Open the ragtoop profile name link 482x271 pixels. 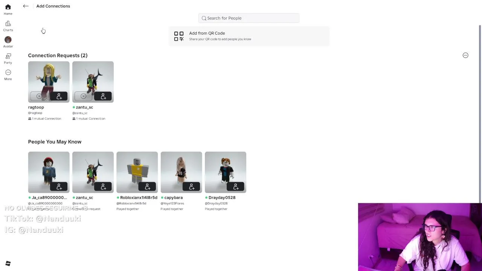pyautogui.click(x=36, y=107)
